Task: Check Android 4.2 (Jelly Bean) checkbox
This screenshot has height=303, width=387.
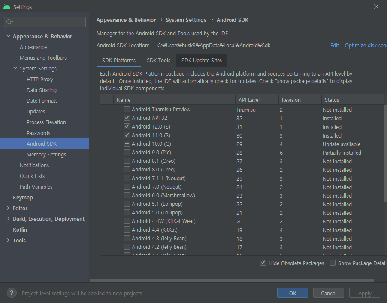Action: click(127, 247)
